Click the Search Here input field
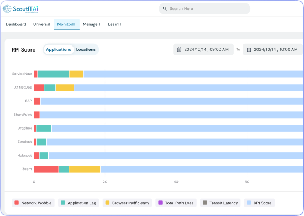The height and width of the screenshot is (216, 304). coord(205,8)
